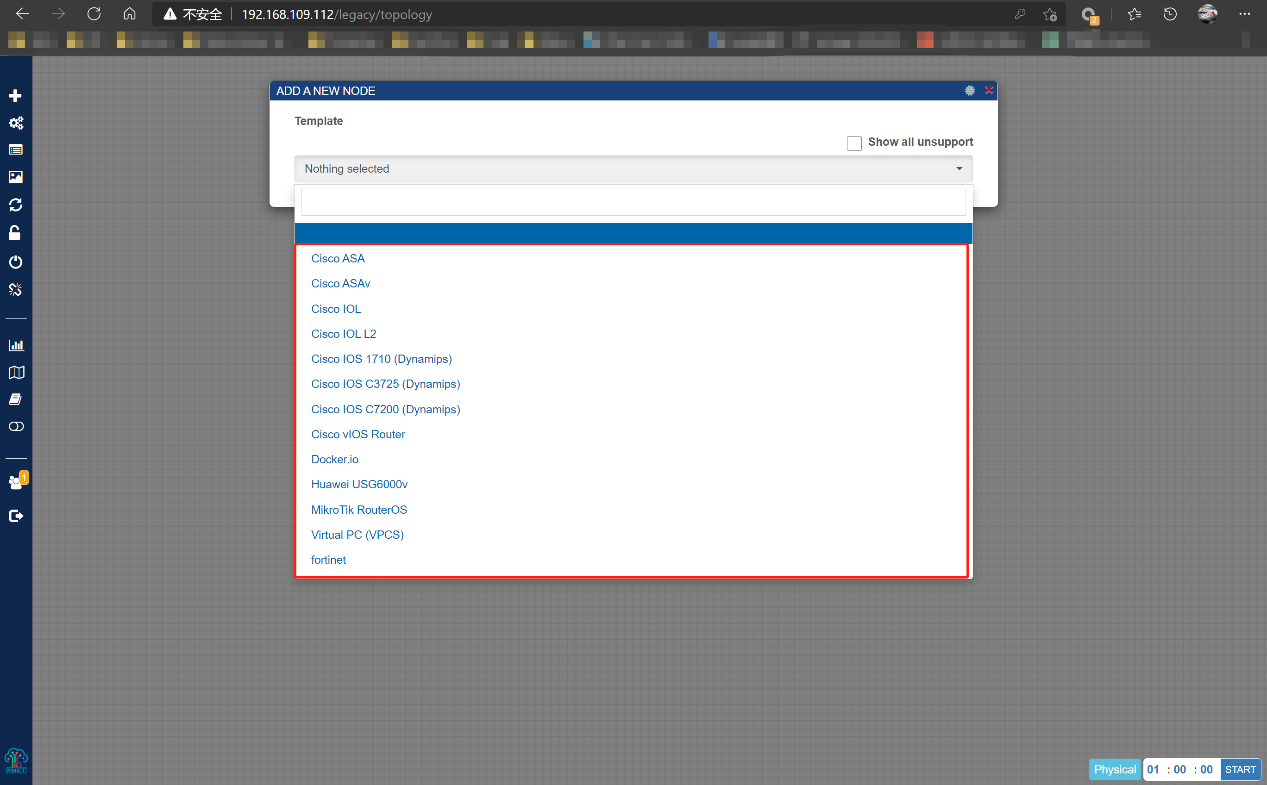Viewport: 1267px width, 785px height.
Task: Click the browser address bar URL
Action: (337, 14)
